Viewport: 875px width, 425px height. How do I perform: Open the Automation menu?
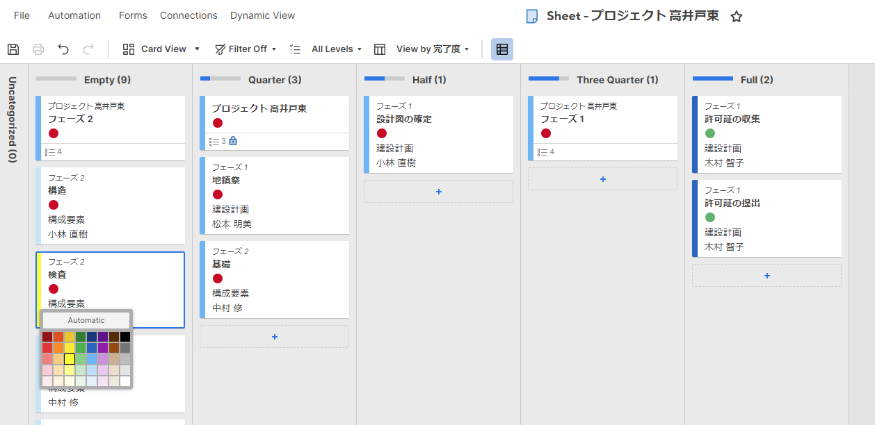pos(74,15)
